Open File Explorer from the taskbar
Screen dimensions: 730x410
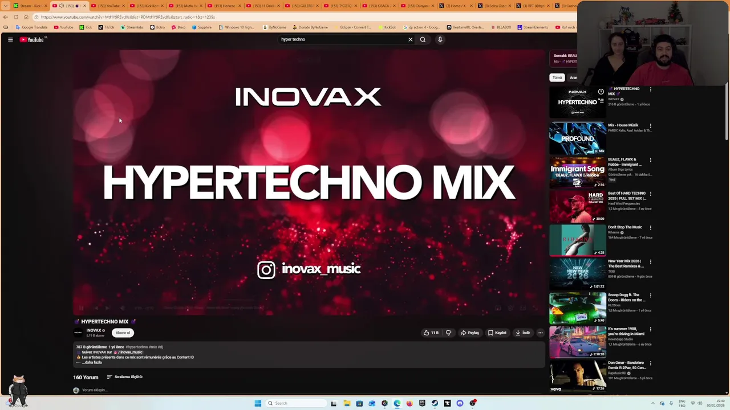pyautogui.click(x=346, y=403)
